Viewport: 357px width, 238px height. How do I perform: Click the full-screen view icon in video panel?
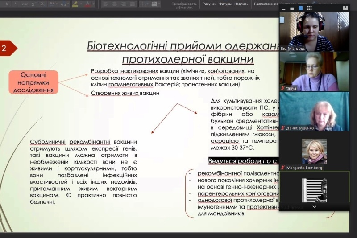[x=345, y=8]
